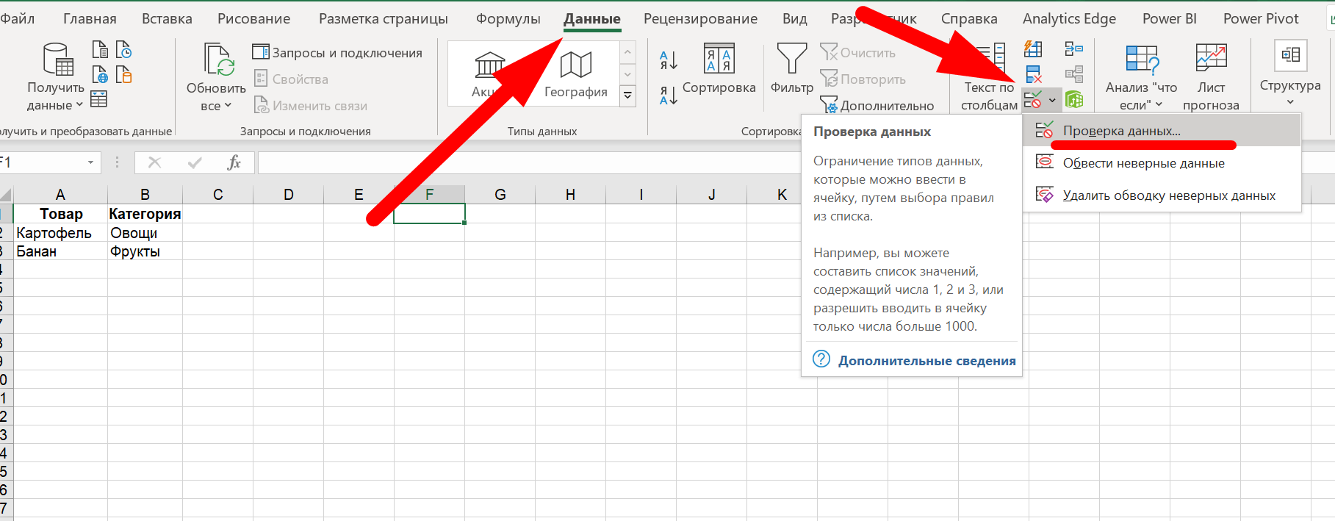1335x521 pixels.
Task: Open the Лист прогноза forecast sheet
Action: (1211, 76)
